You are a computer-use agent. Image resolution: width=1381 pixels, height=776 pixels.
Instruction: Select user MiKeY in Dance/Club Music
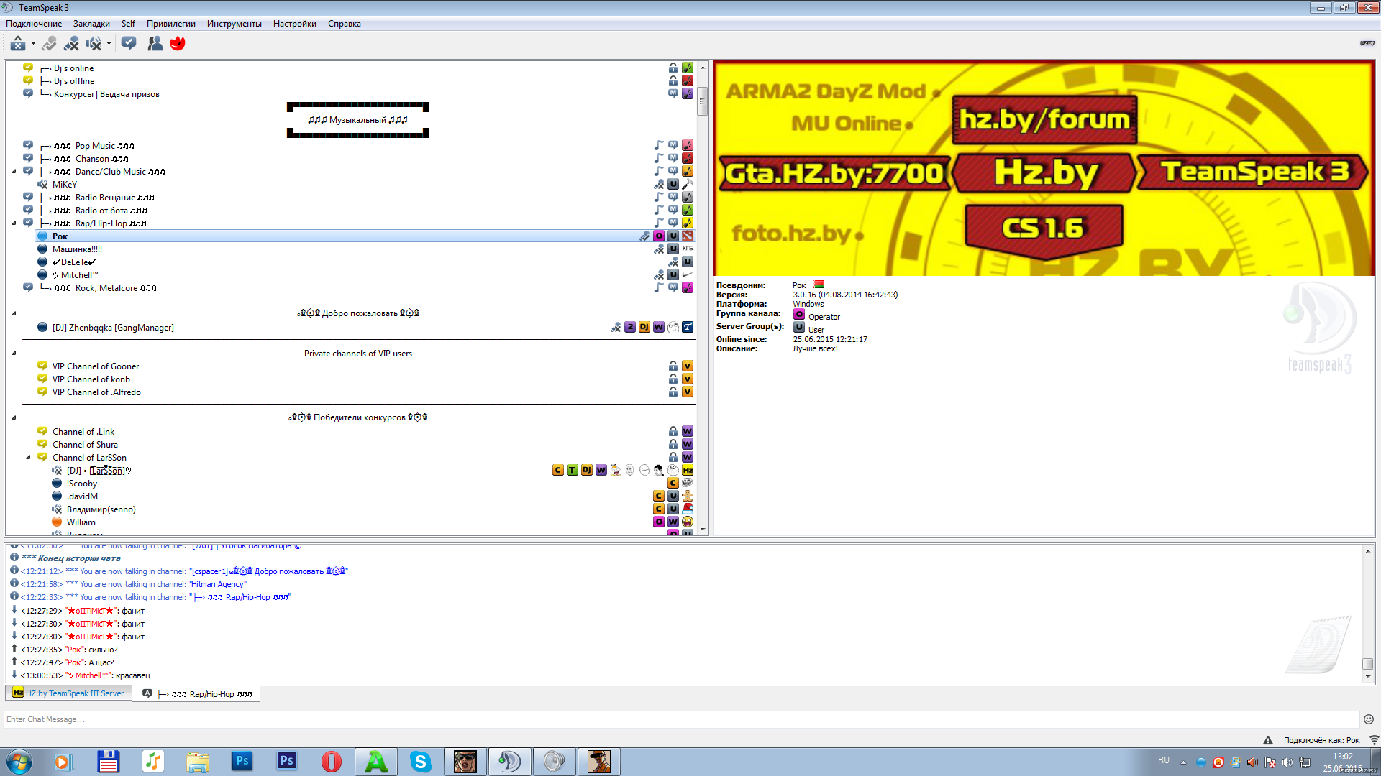coord(64,185)
